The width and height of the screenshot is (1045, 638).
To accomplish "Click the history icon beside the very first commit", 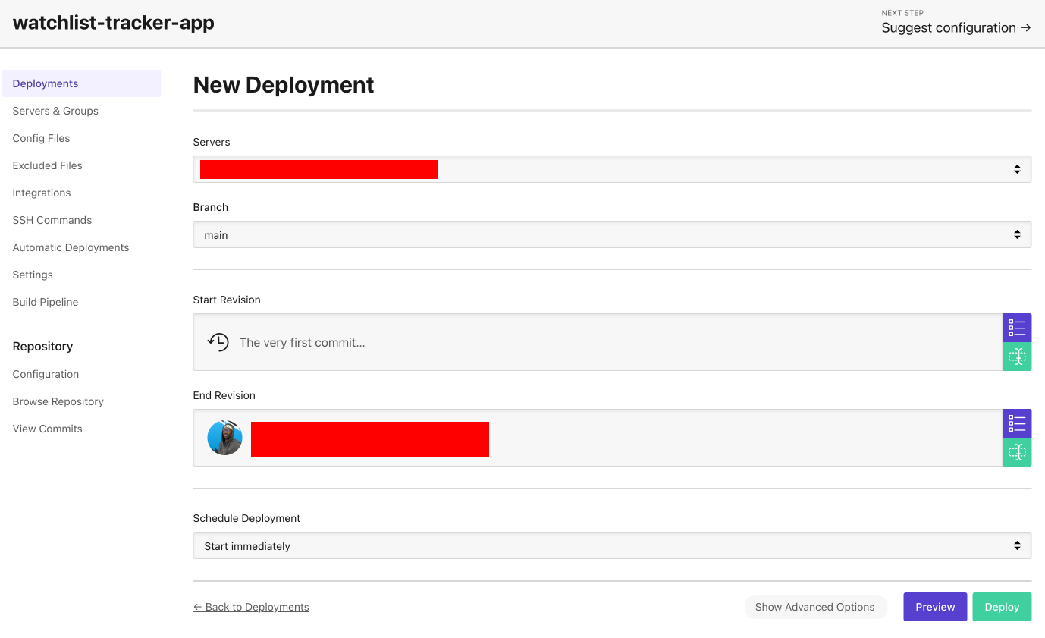I will point(218,342).
